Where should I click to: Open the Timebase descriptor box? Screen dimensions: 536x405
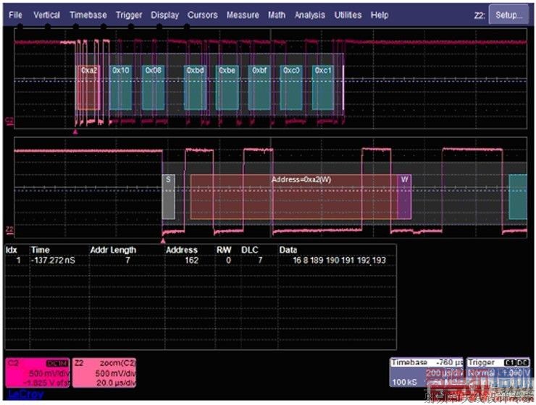427,372
